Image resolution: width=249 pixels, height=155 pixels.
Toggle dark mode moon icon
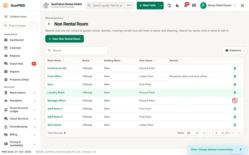[x=177, y=6]
